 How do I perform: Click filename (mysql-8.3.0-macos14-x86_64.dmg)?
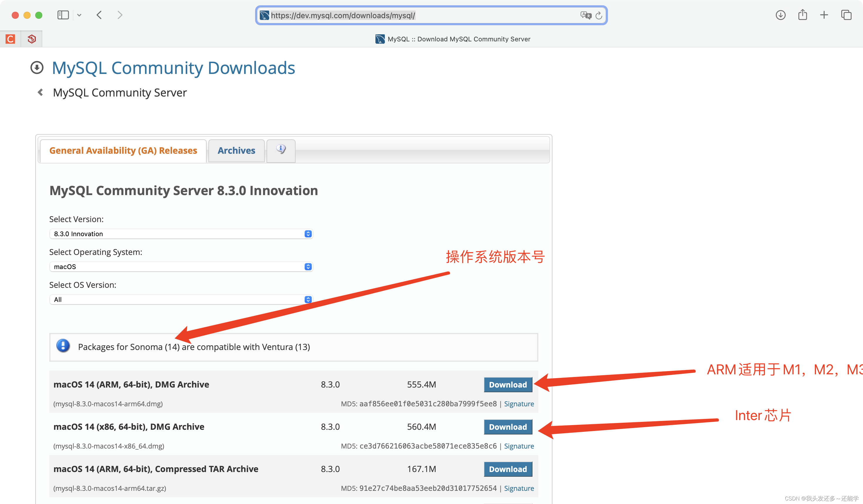pyautogui.click(x=109, y=446)
